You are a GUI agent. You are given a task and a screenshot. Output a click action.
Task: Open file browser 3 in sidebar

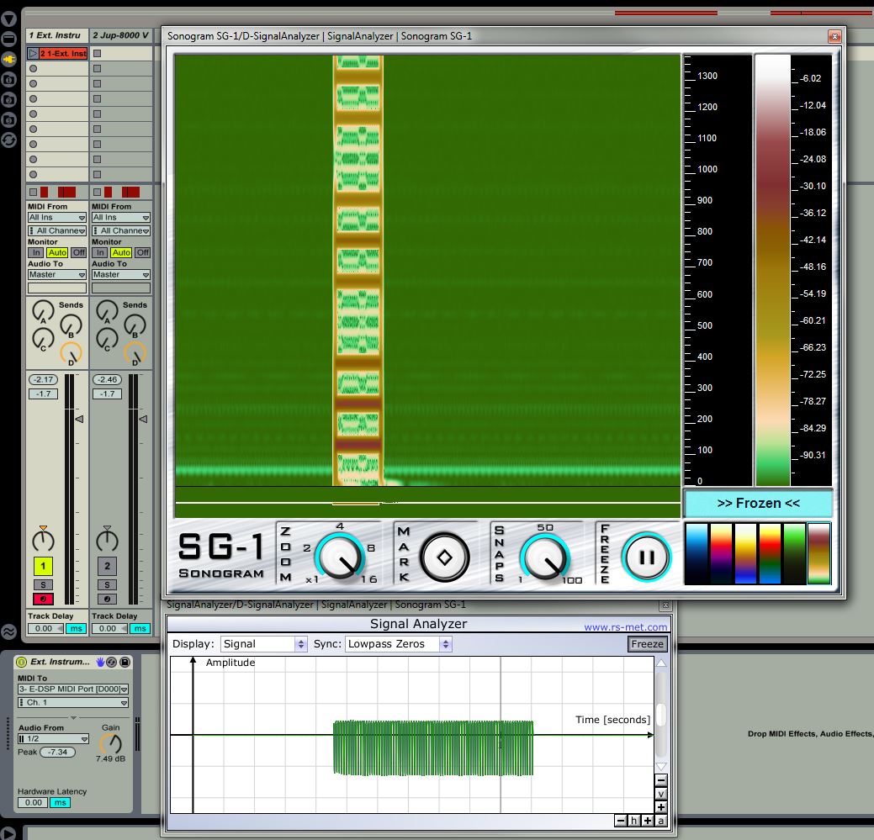[x=8, y=119]
